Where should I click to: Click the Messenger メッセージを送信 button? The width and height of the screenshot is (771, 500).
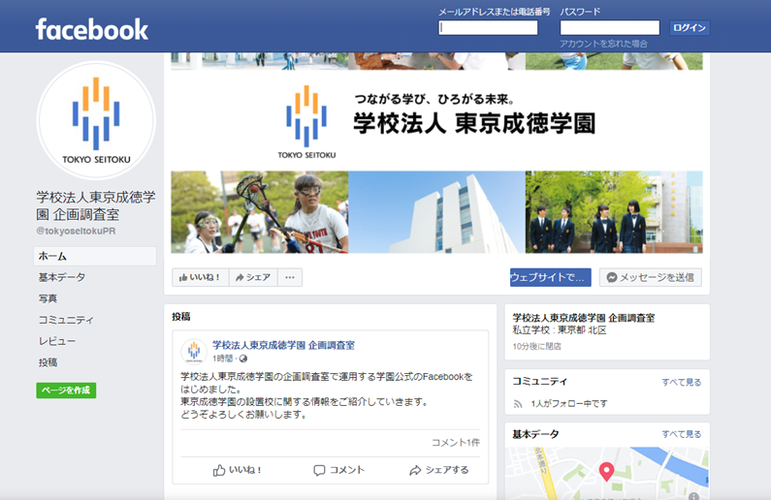coord(651,277)
